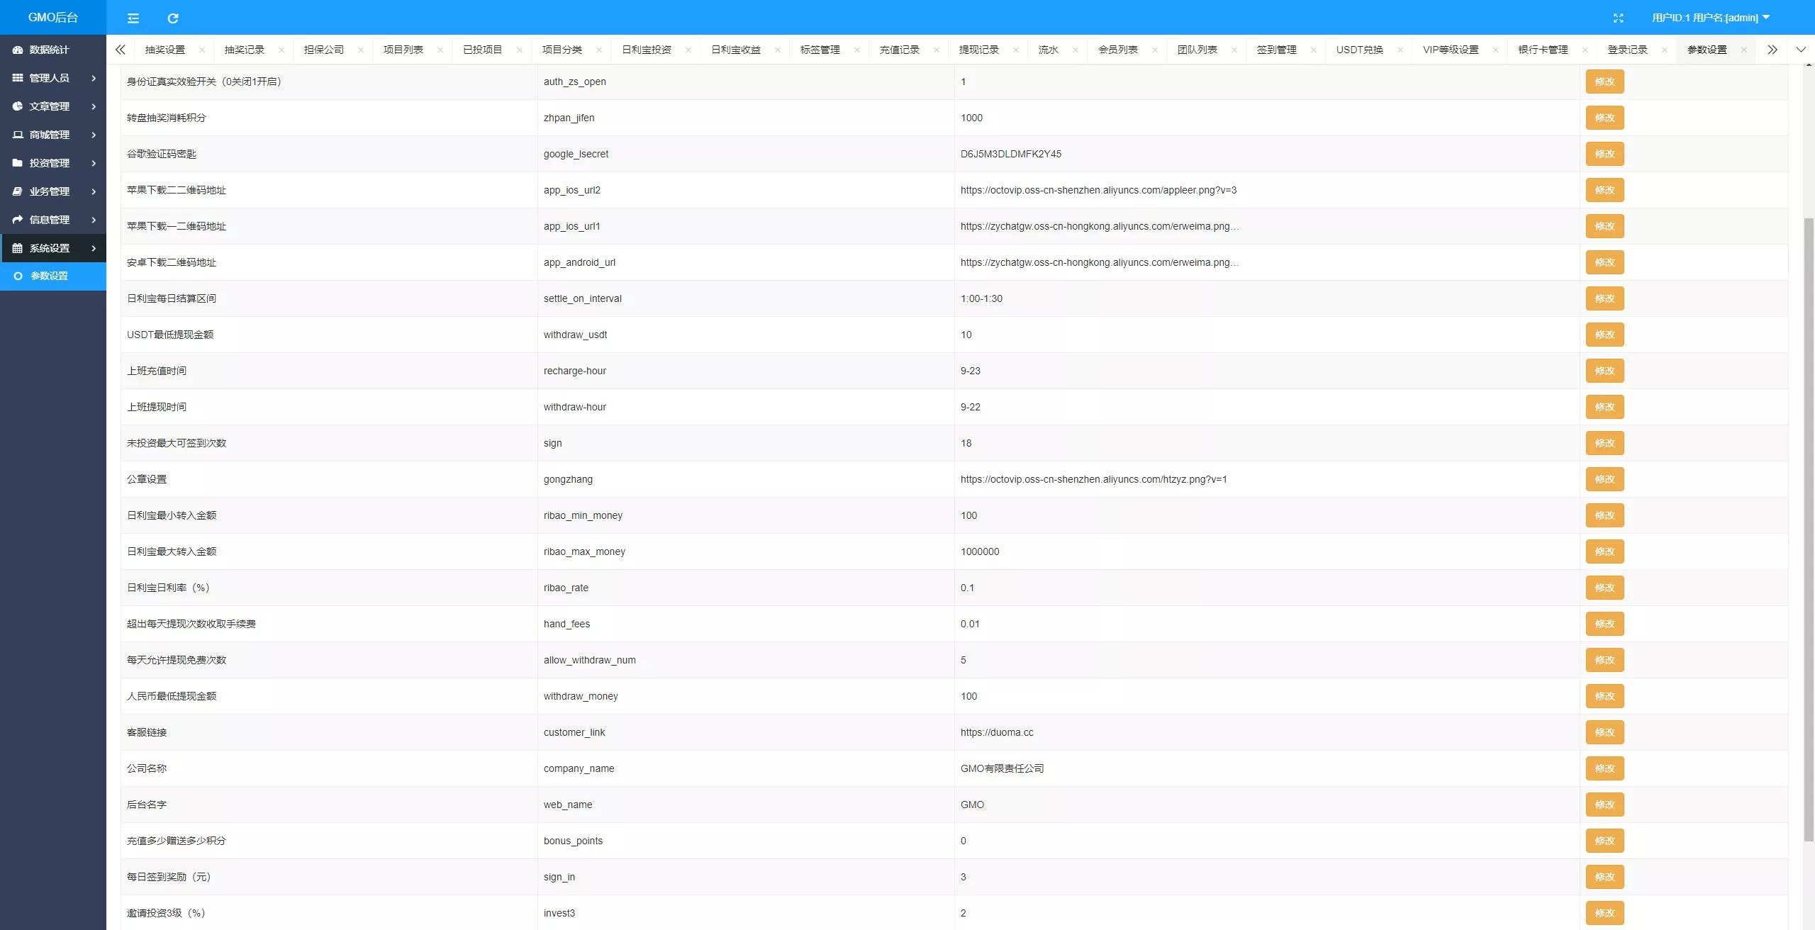The height and width of the screenshot is (930, 1815).
Task: Click 修改 for settle_on_interval row
Action: pos(1604,298)
